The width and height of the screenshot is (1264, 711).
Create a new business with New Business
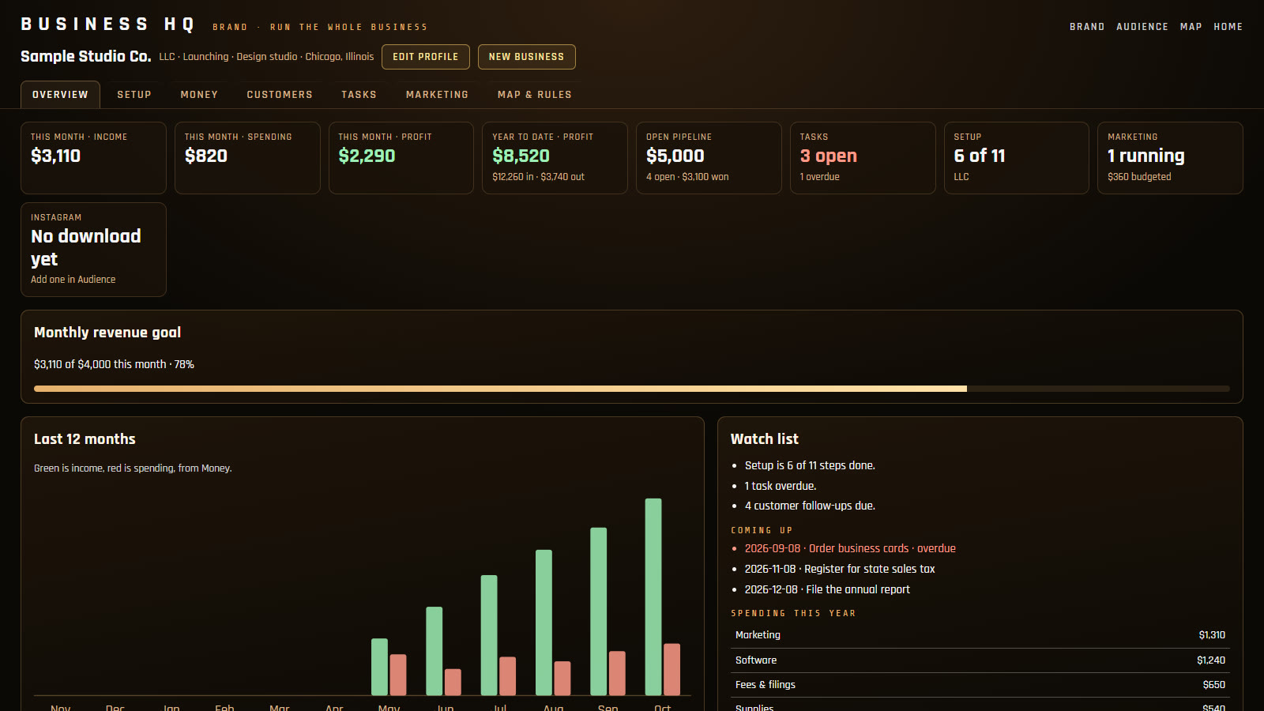pos(527,57)
